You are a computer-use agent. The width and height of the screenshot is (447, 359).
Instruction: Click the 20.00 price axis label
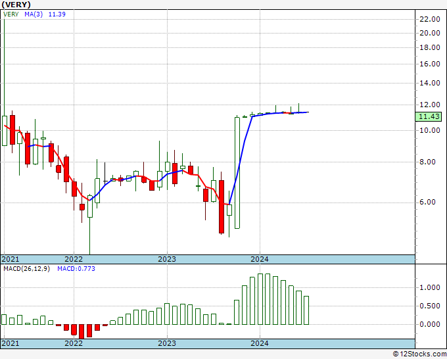click(x=430, y=33)
